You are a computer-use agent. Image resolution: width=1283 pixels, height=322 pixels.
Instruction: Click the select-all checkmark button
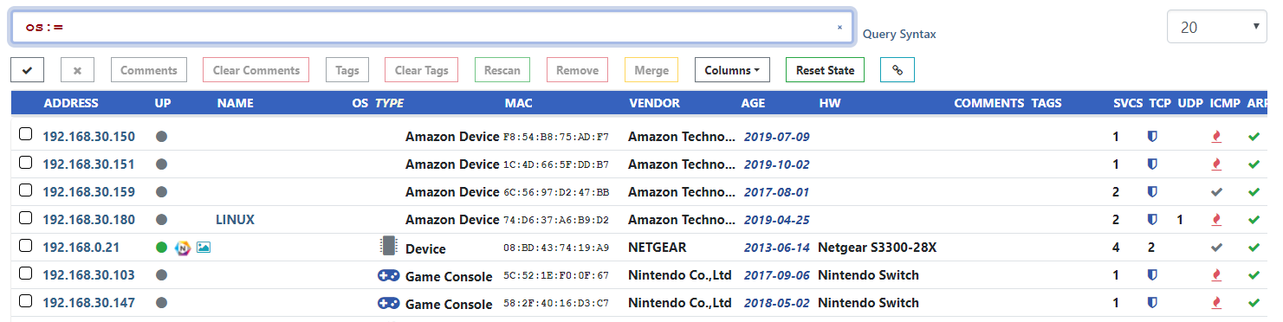click(27, 70)
